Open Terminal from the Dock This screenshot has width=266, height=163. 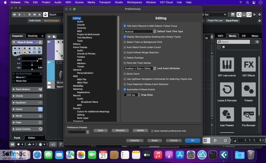[213, 155]
